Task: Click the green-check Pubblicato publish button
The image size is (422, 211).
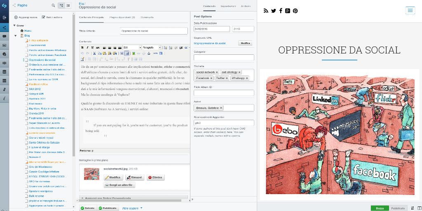Action: tap(108, 208)
